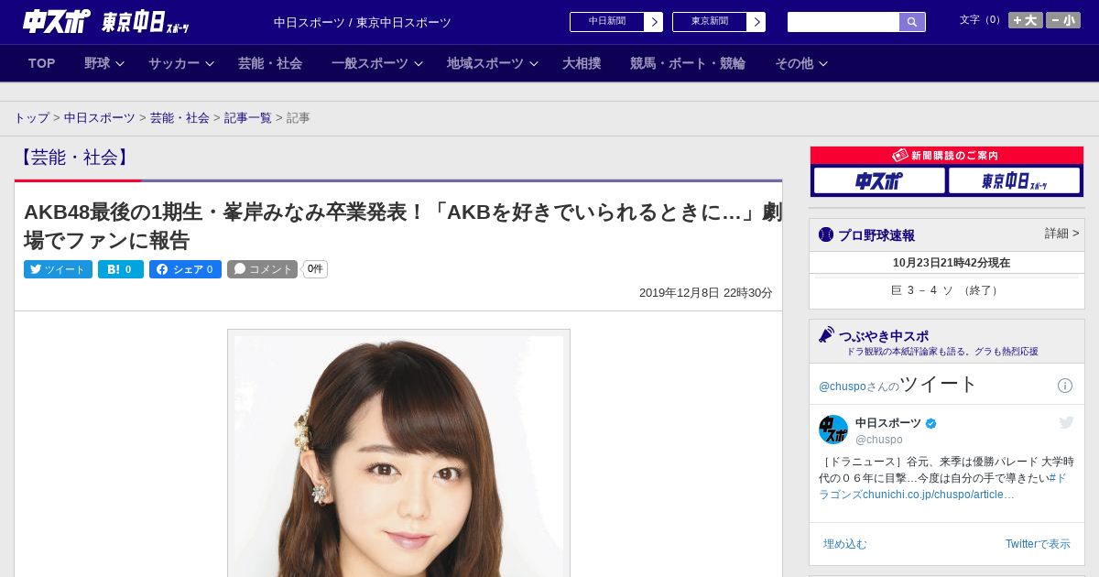The width and height of the screenshot is (1099, 577).
Task: Click the Chunichi Sports logo in header
Action: click(56, 22)
